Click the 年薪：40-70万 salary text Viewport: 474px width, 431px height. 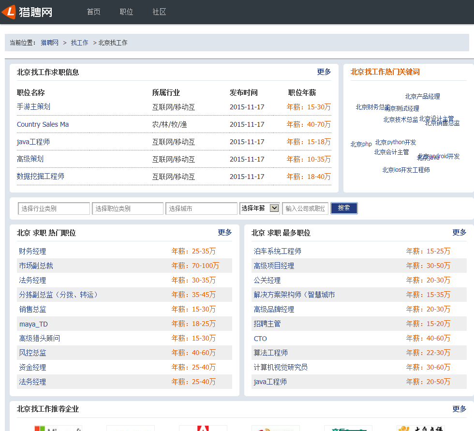[x=309, y=124]
